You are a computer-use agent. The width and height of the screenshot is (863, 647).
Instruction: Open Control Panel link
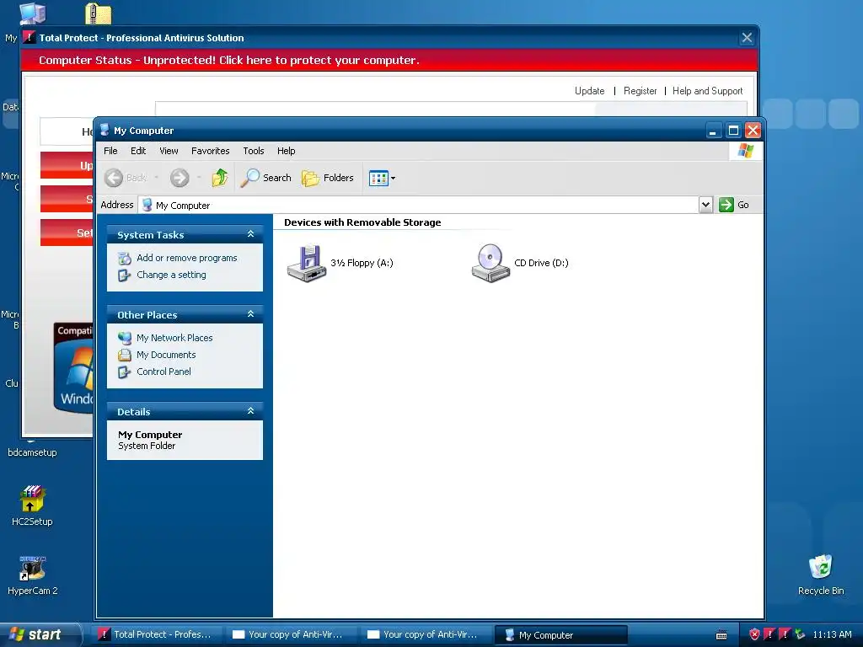(163, 372)
